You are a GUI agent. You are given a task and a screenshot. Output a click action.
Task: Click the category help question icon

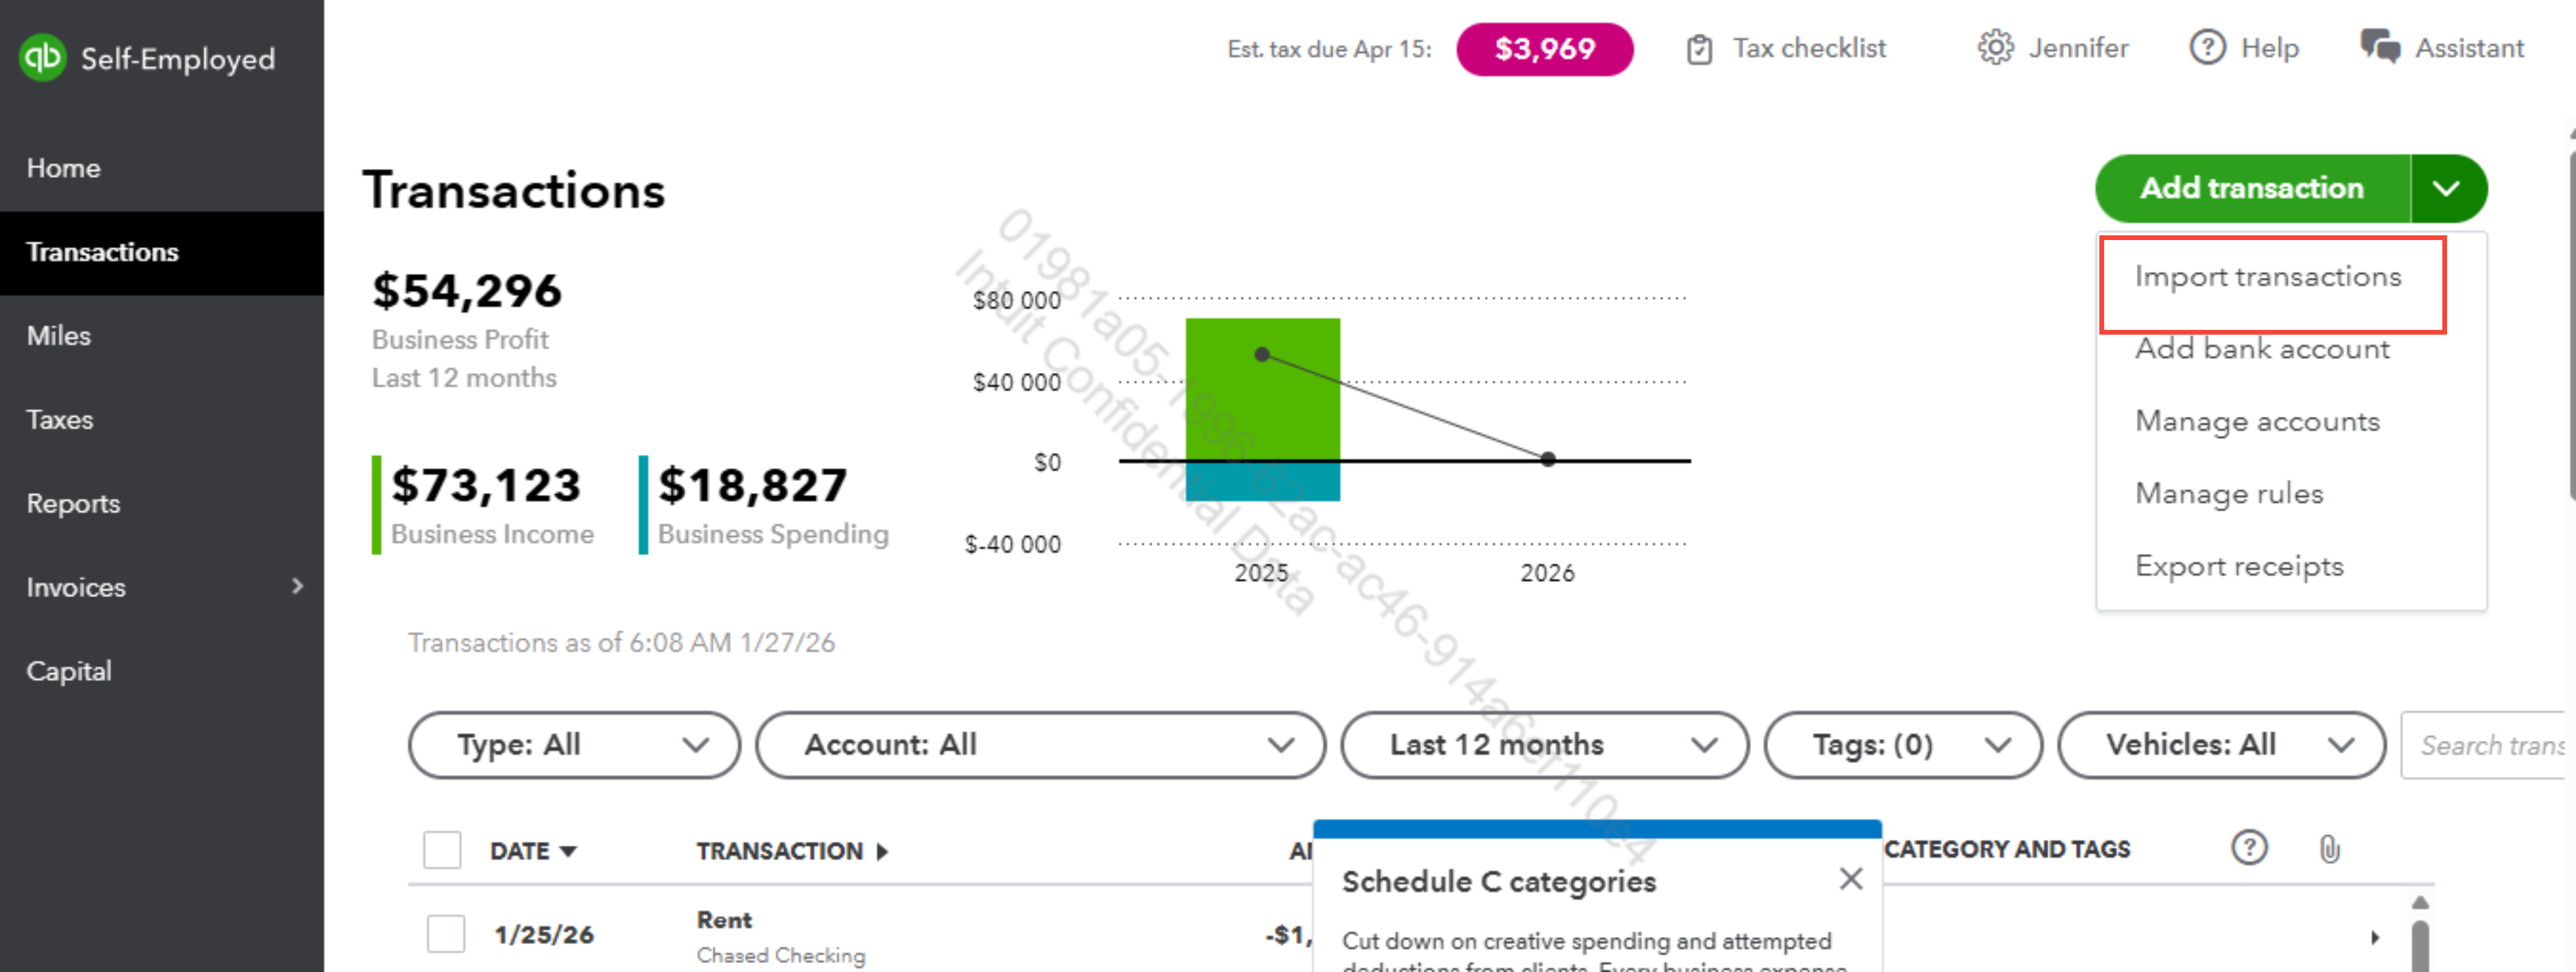[2249, 848]
